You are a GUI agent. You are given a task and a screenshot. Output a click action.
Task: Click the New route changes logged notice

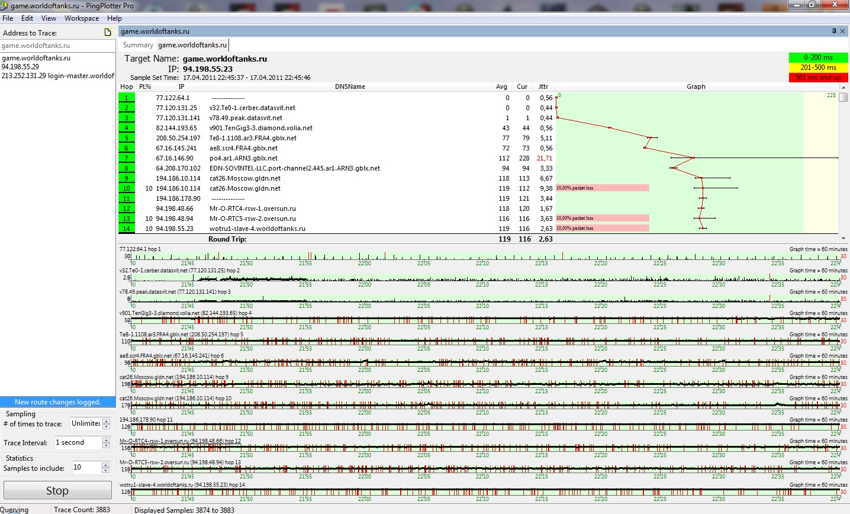(57, 402)
